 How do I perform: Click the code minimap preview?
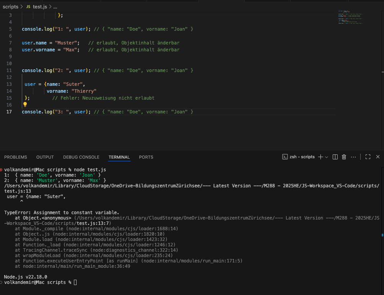tap(350, 17)
